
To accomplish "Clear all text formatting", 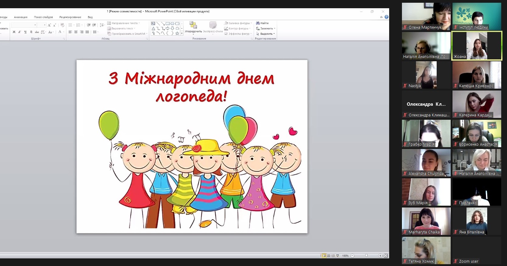I will pyautogui.click(x=62, y=25).
